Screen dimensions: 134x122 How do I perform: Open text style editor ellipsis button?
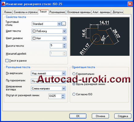click(x=64, y=24)
